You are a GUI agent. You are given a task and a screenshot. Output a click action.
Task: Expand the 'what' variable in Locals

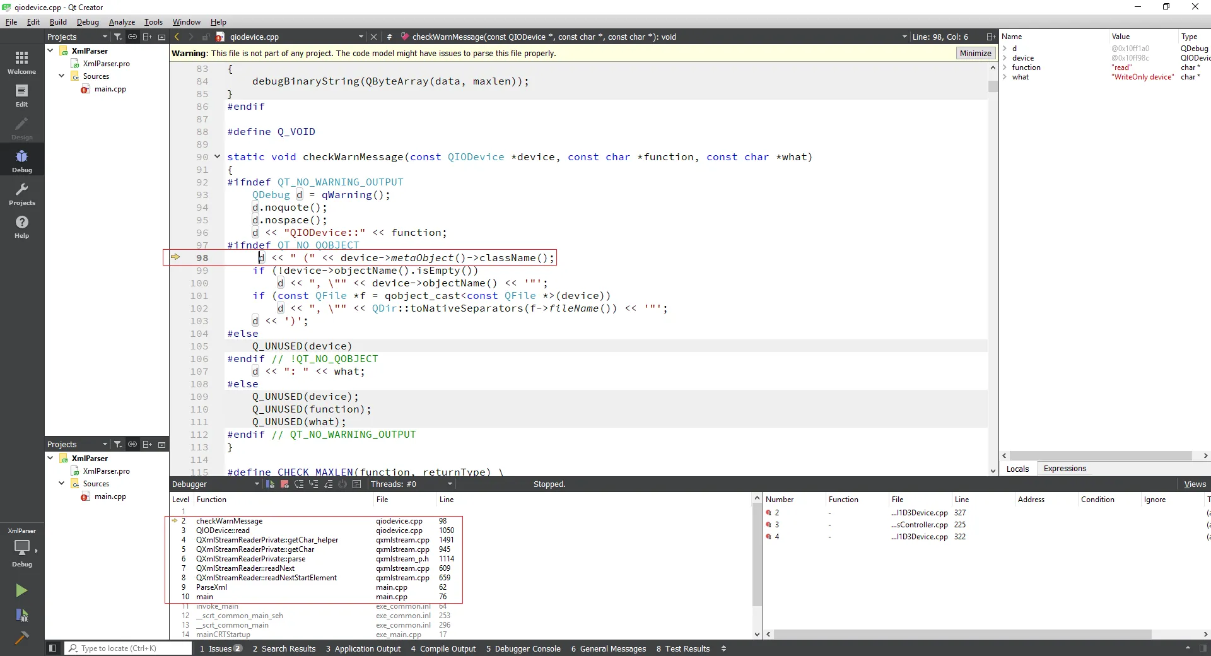1005,77
